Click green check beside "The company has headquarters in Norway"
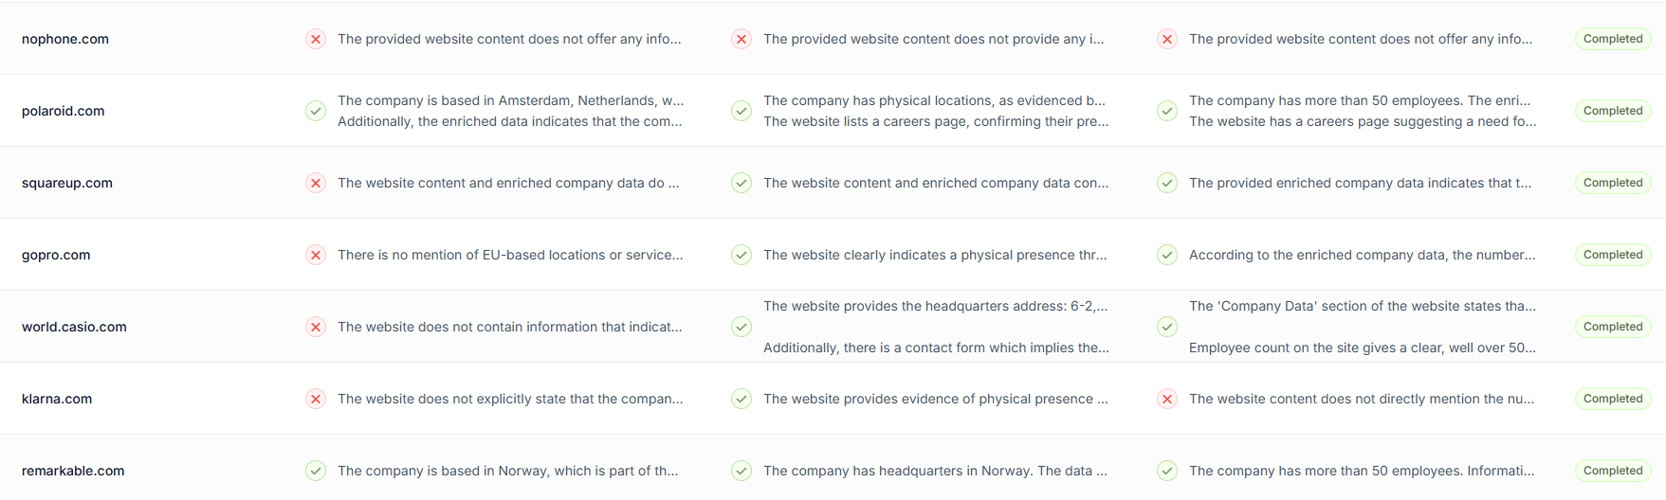Screen dimensions: 1666x500 pos(741,471)
